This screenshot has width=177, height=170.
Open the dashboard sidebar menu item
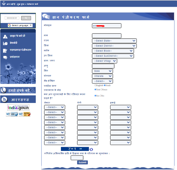click(13, 43)
